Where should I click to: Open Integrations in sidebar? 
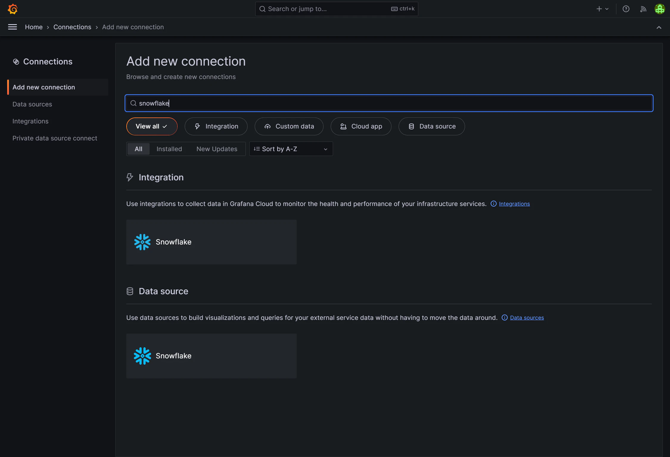coord(30,121)
